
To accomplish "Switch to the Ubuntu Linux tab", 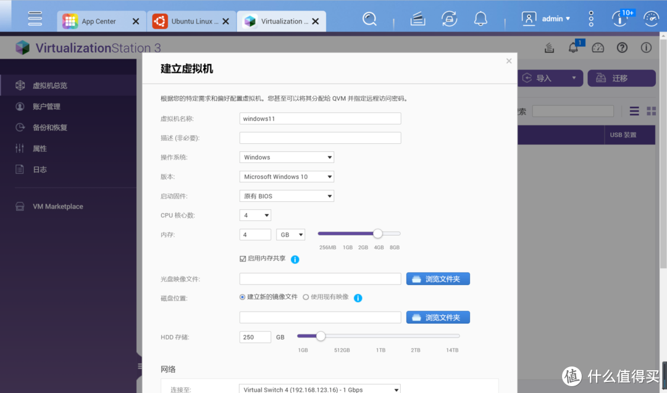I will 191,21.
